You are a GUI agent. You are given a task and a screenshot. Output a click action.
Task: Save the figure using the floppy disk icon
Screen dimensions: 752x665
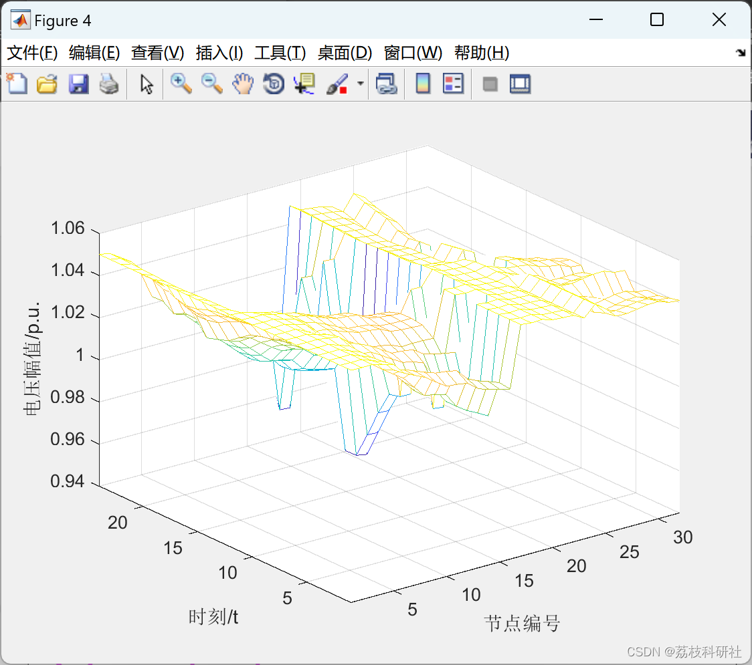coord(78,84)
